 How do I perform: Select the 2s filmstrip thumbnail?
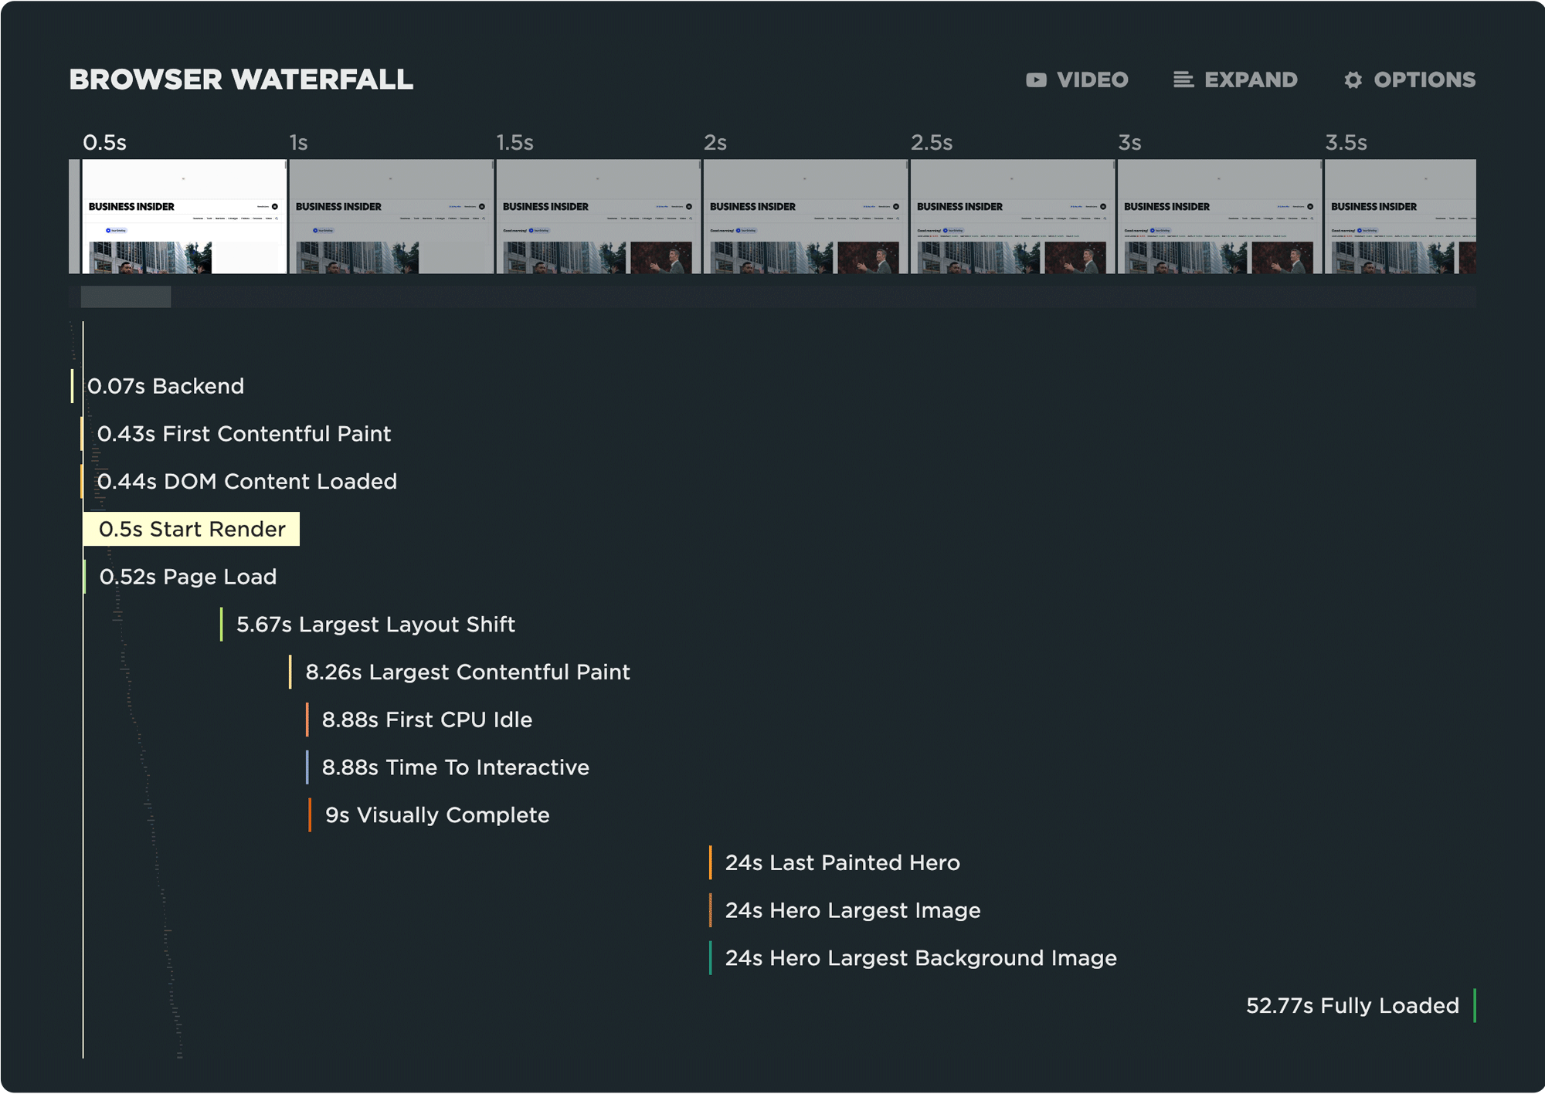click(805, 216)
